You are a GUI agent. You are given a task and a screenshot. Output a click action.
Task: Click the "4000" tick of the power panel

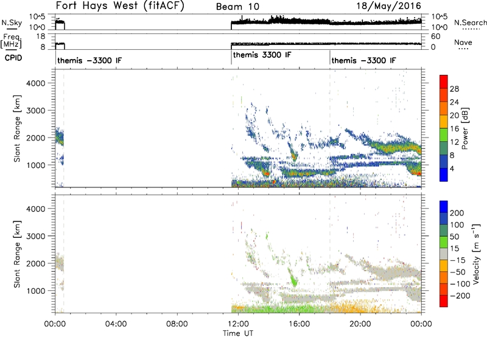point(36,83)
